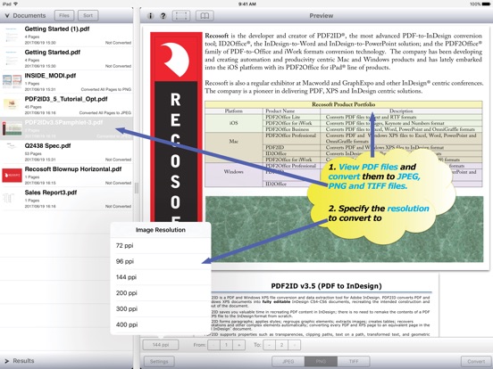Activate the marquee selection area tool
493x369 pixels.
pyautogui.click(x=181, y=16)
